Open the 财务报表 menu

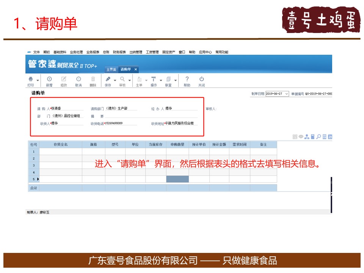pyautogui.click(x=119, y=52)
